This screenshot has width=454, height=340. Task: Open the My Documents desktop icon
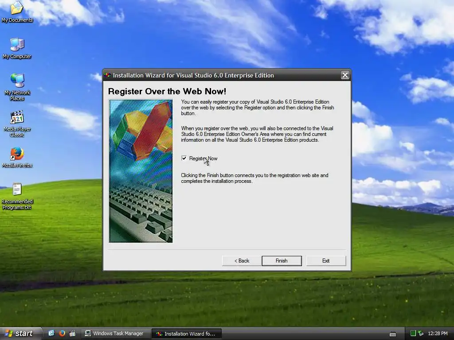[17, 12]
